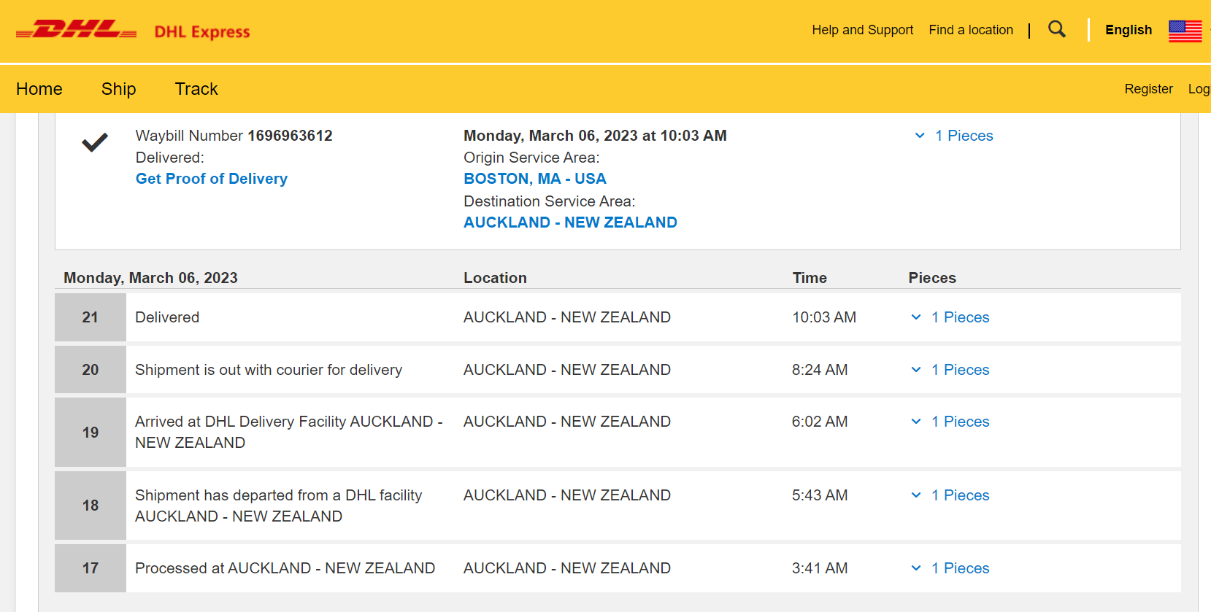Select the English language option
Image resolution: width=1211 pixels, height=612 pixels.
pos(1129,30)
